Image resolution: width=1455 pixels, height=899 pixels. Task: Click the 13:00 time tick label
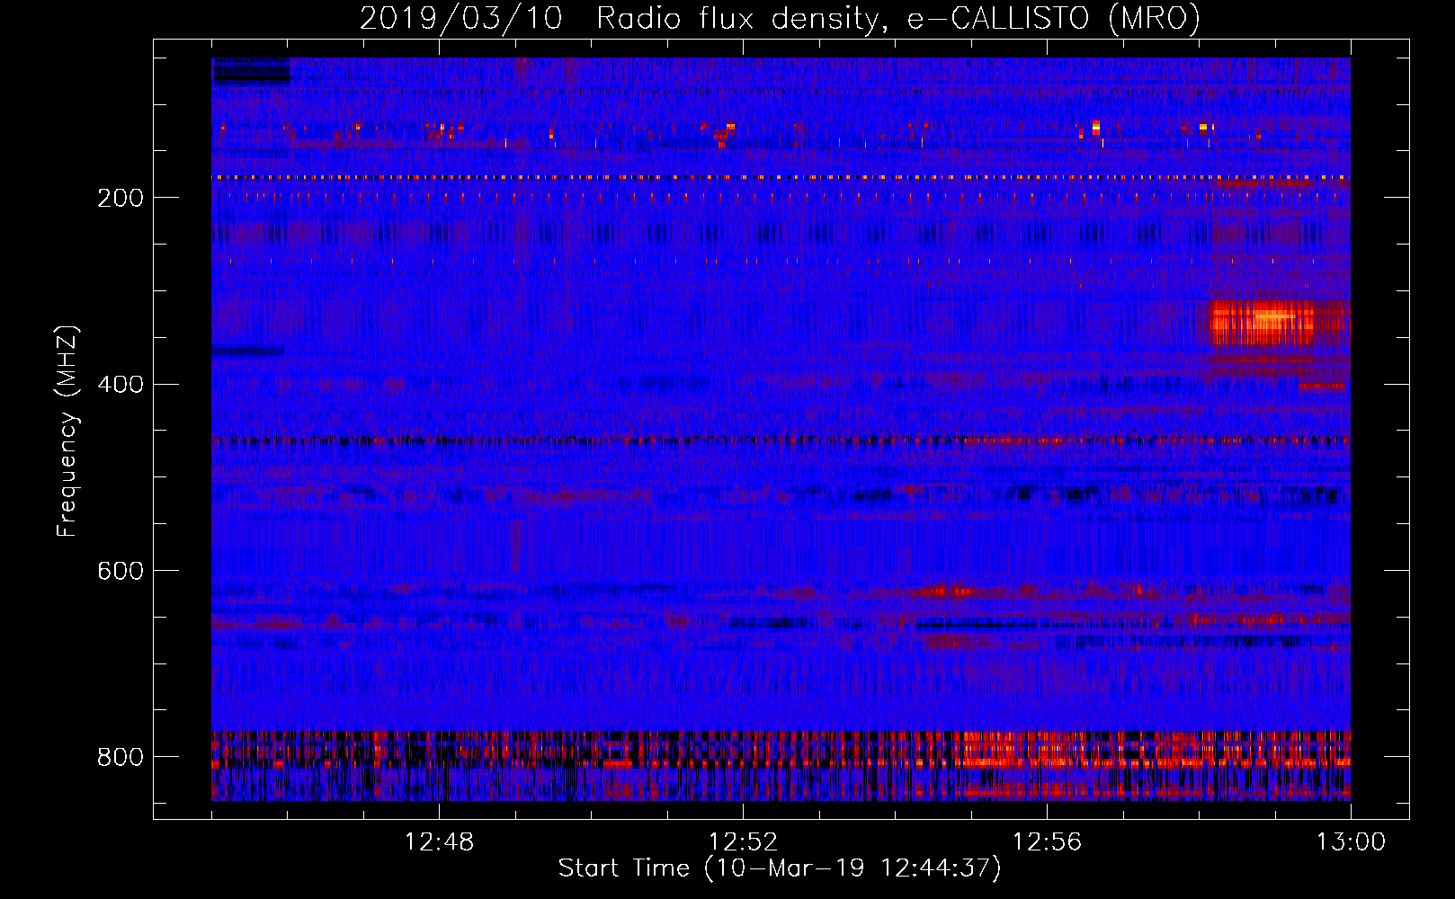point(1351,842)
